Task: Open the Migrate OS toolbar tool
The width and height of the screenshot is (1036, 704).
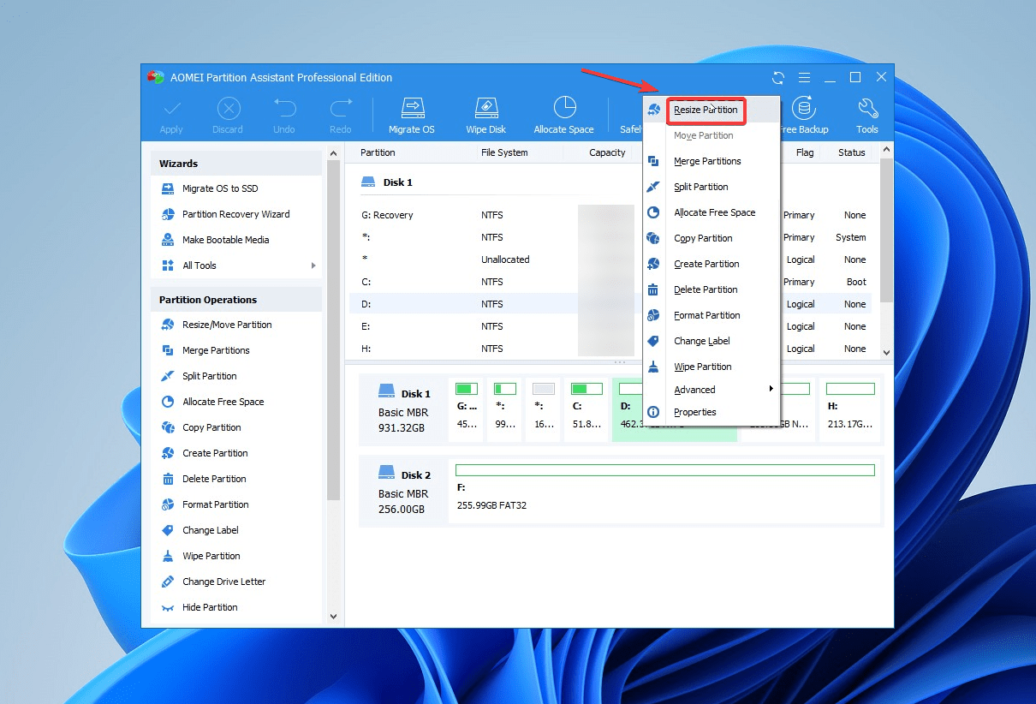Action: pos(412,116)
